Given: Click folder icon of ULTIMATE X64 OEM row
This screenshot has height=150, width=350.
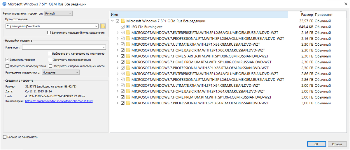Looking at the screenshot, I should click(128, 85).
